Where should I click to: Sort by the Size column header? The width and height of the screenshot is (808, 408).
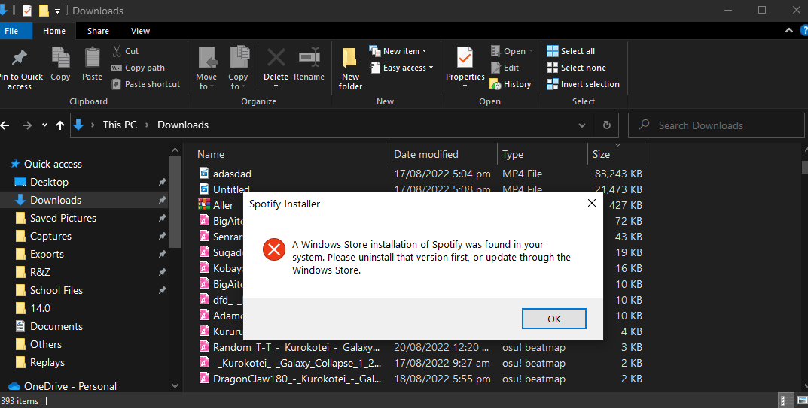pos(617,154)
